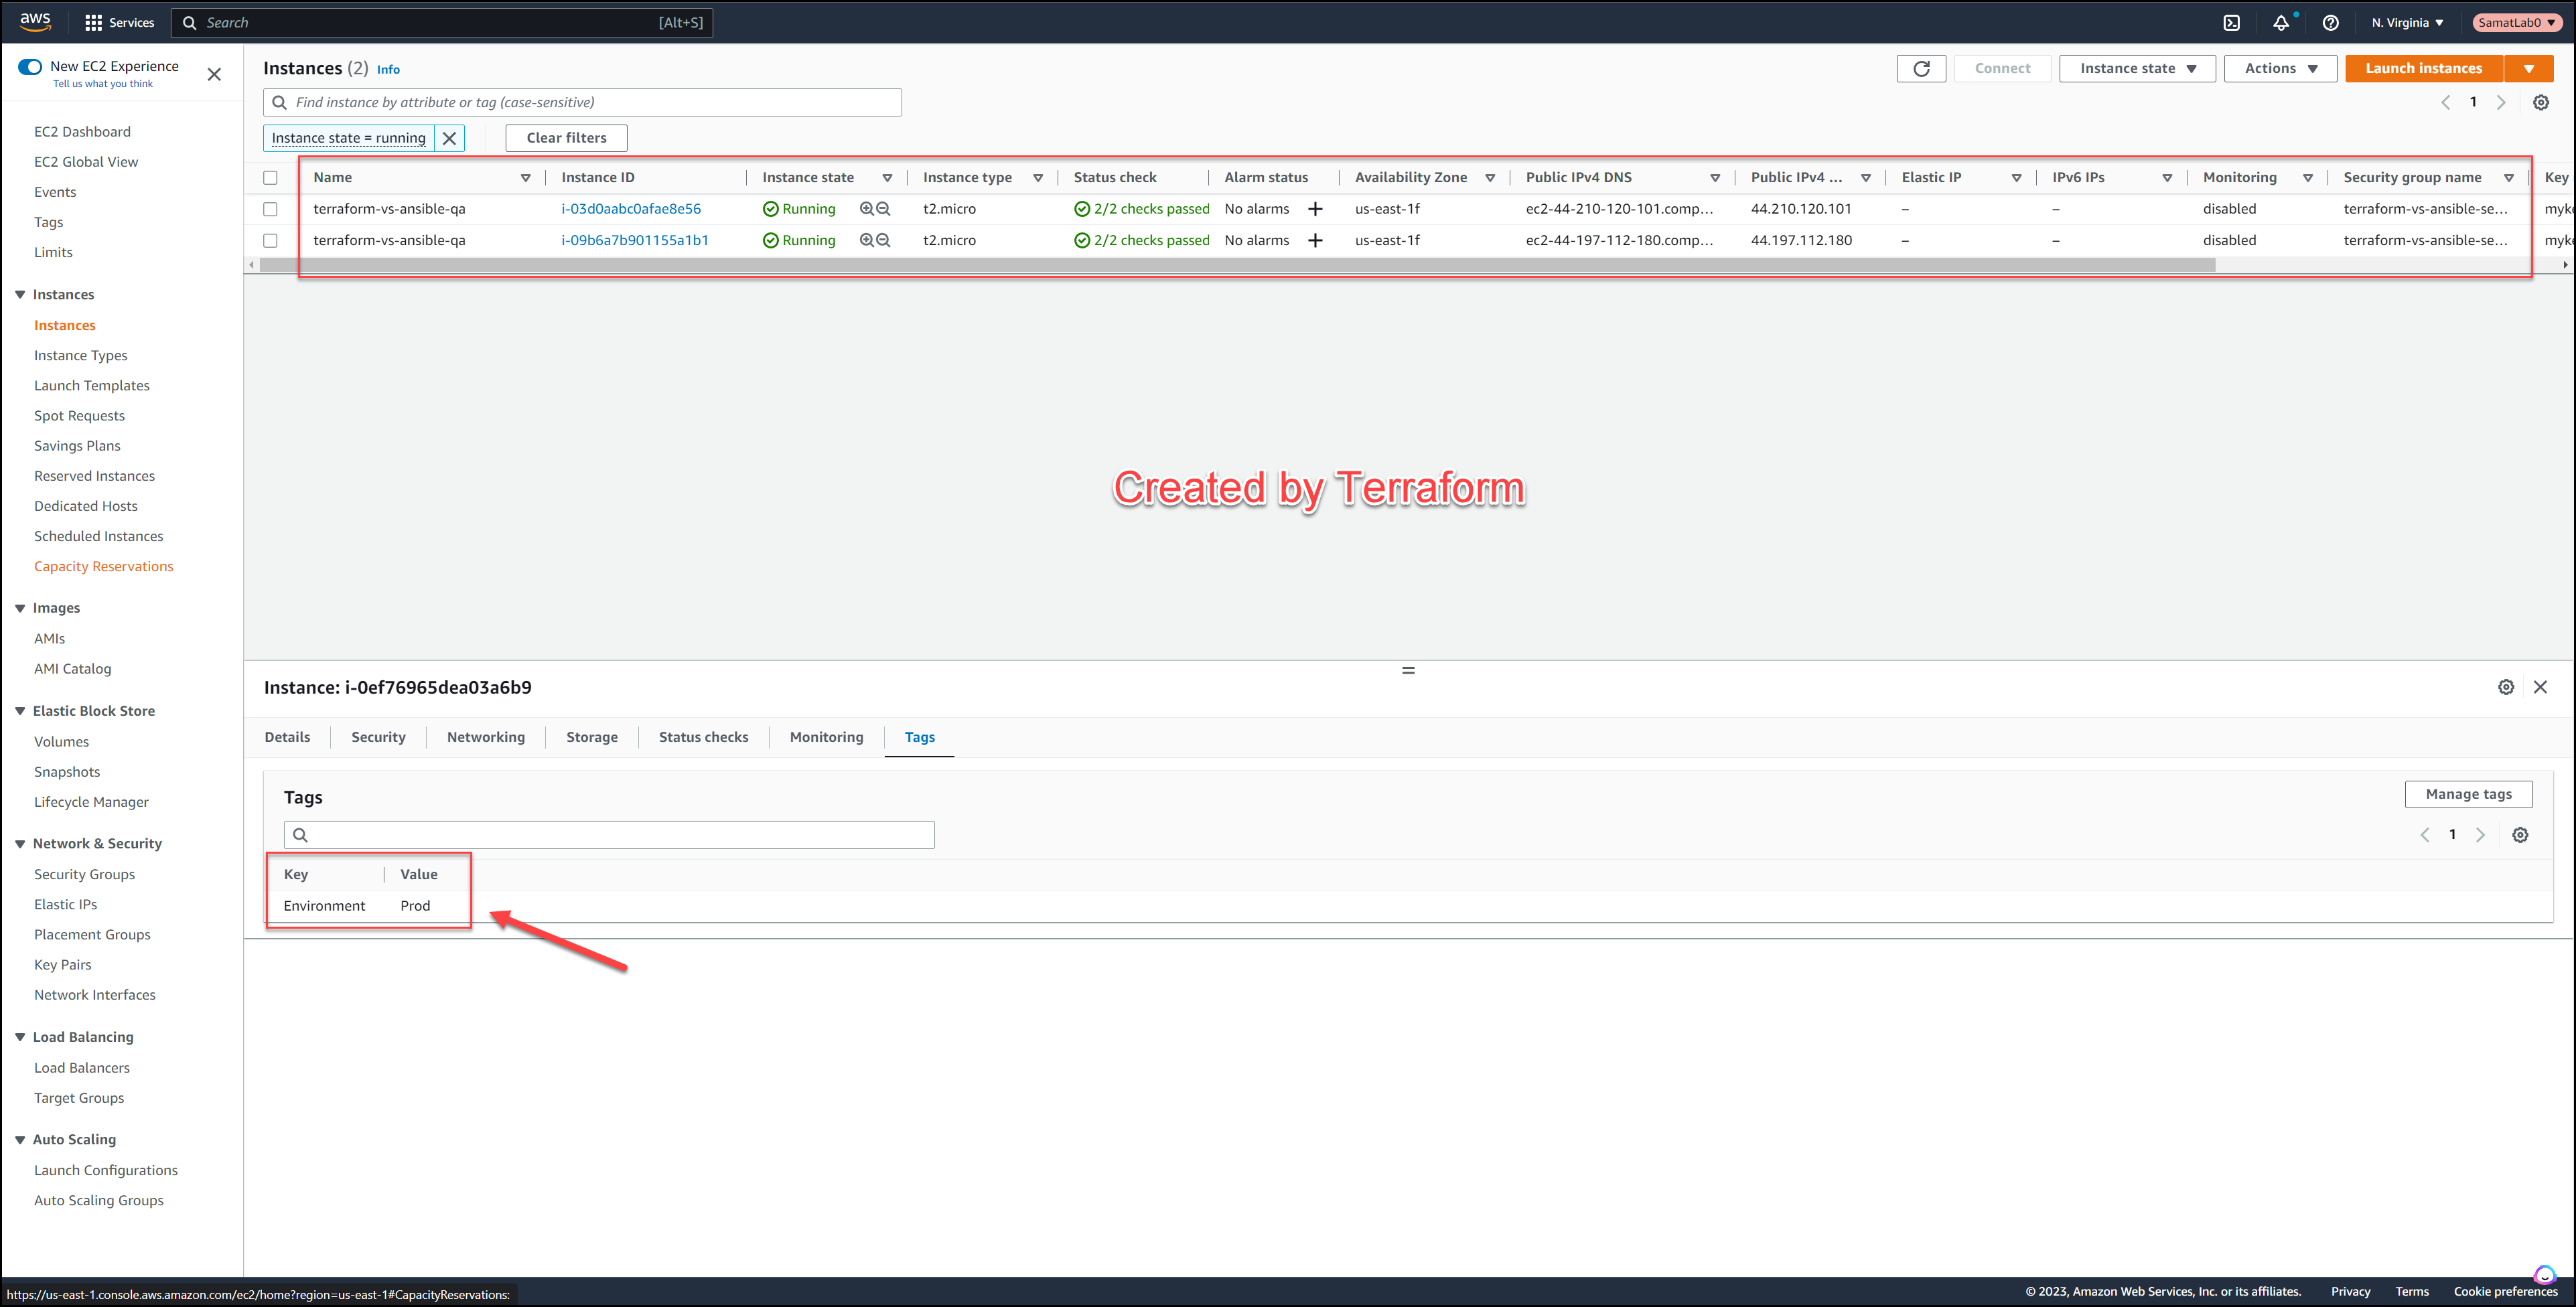Toggle the New EC2 Experience switch
Screen dimensions: 2576x1307
tap(30, 66)
